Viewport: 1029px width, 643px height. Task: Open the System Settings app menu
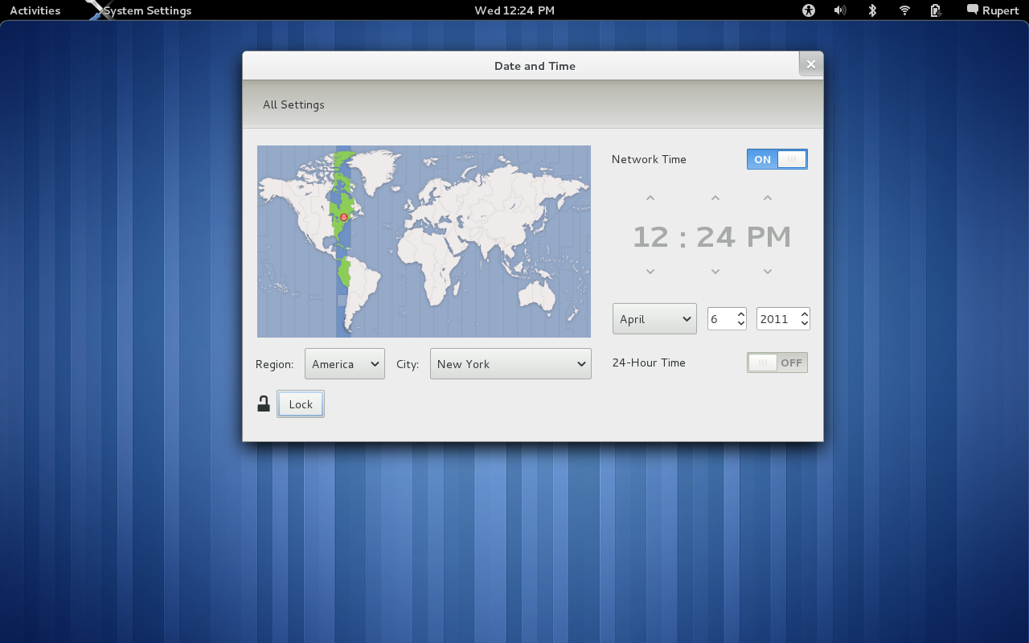[x=147, y=10]
